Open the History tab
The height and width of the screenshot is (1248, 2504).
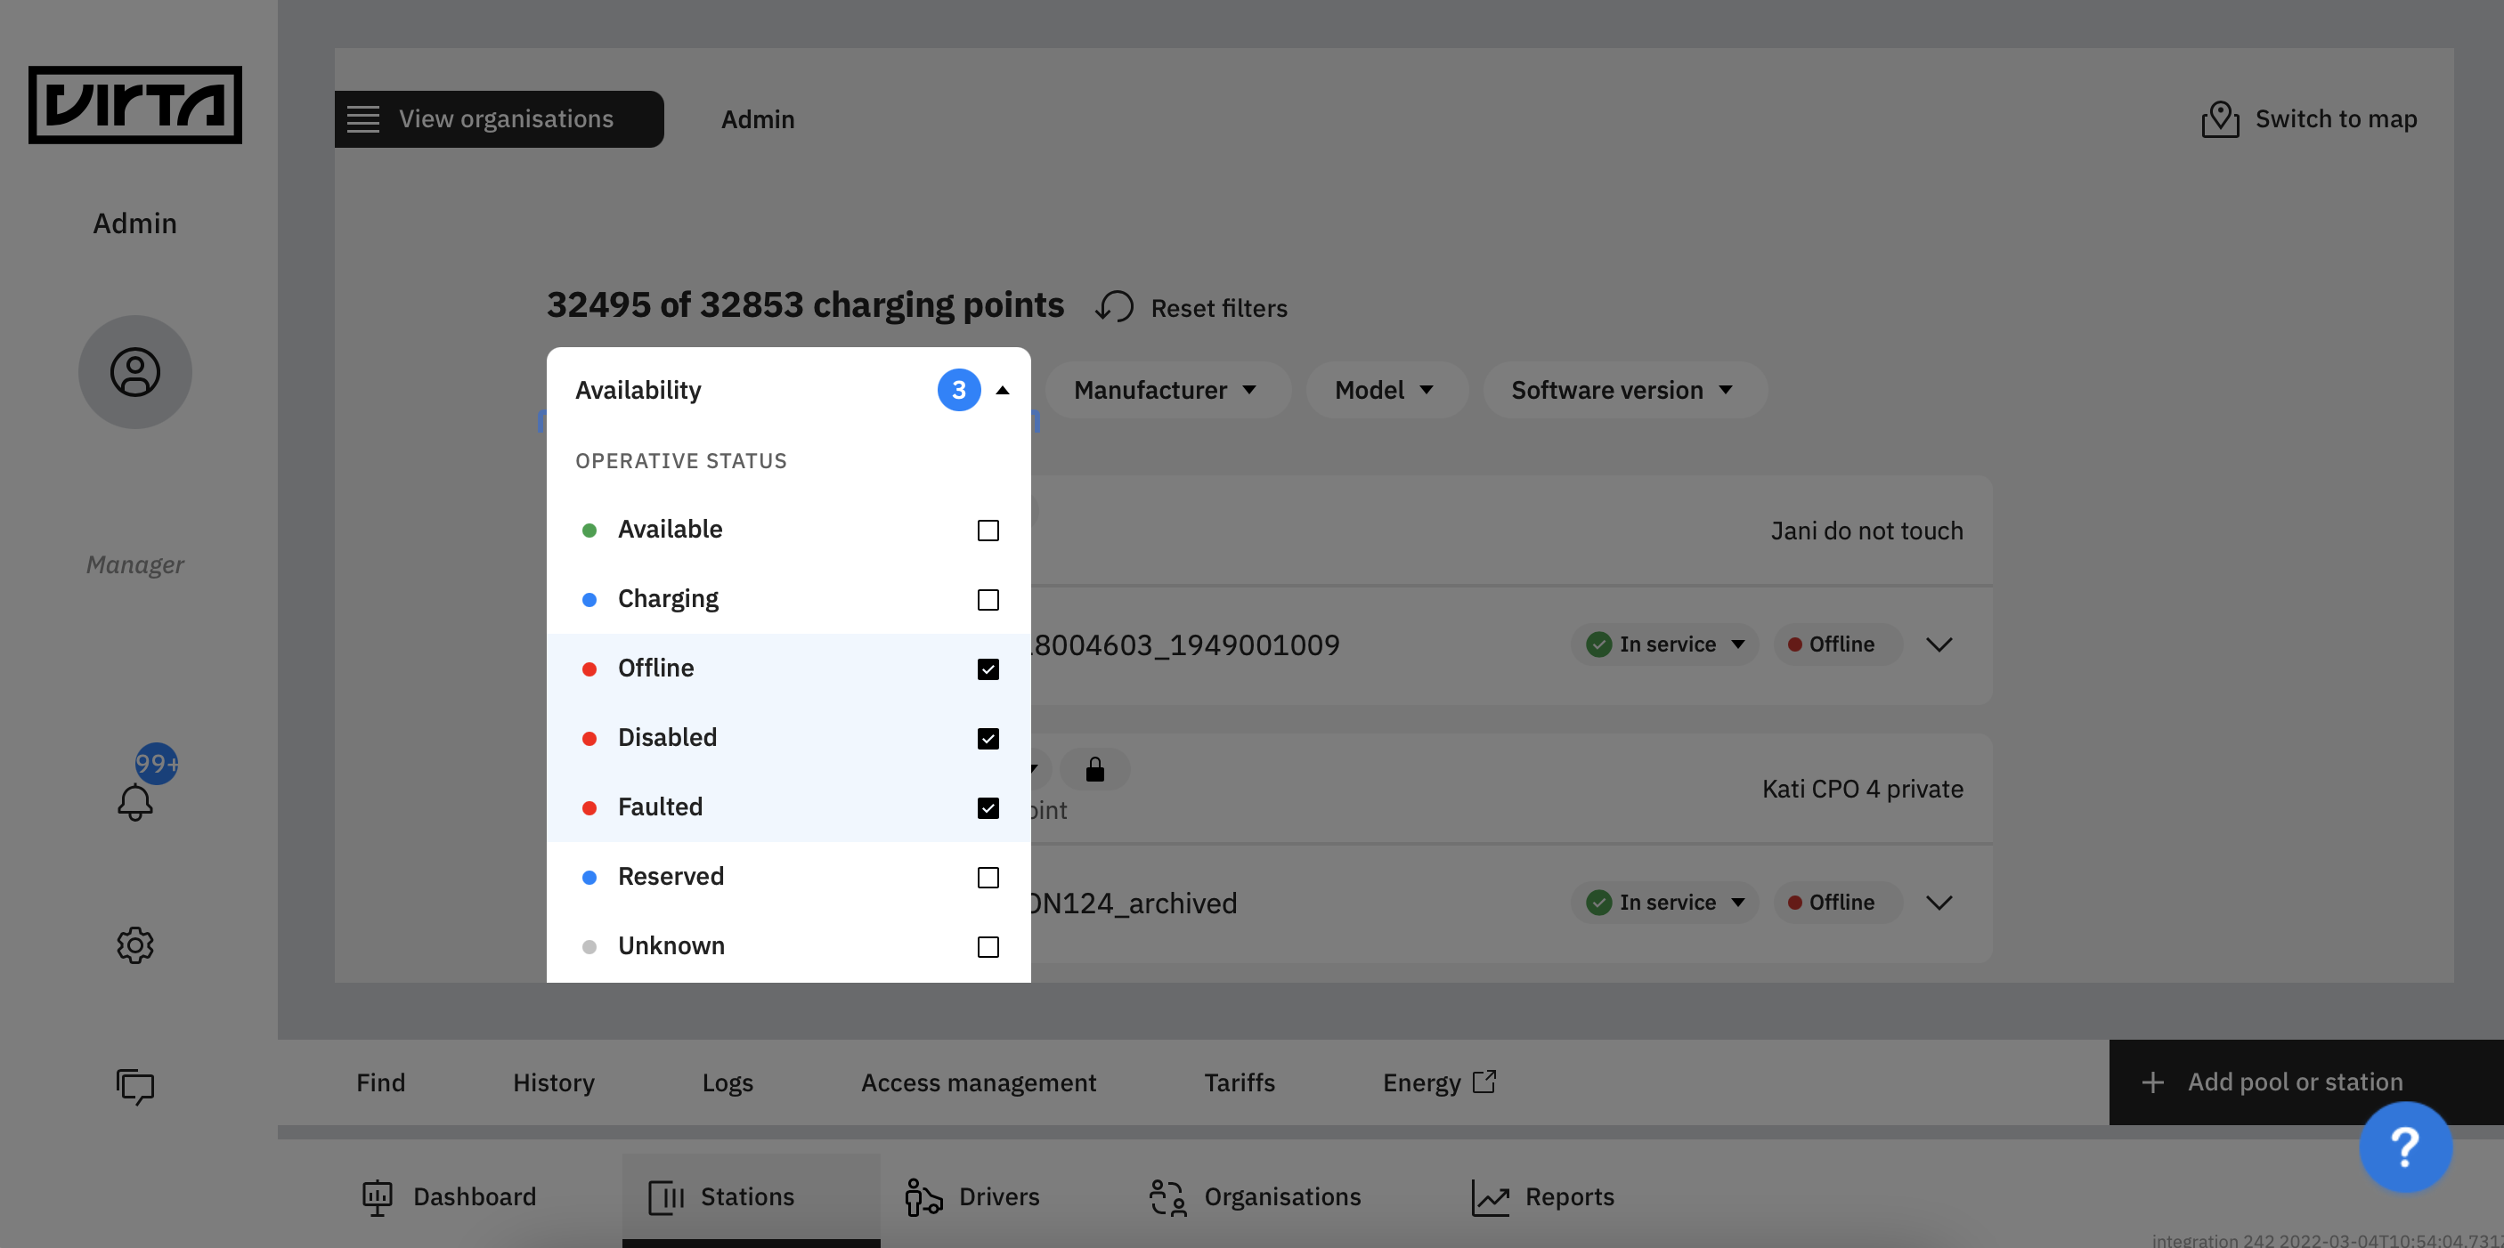point(553,1082)
